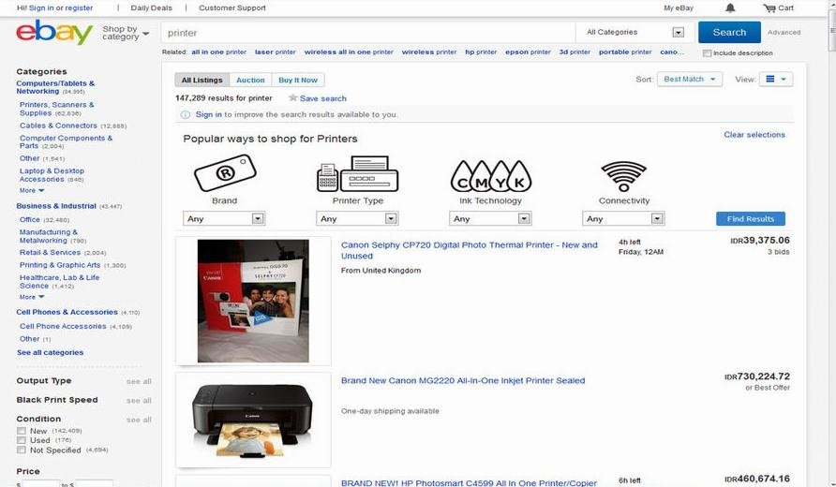The height and width of the screenshot is (487, 836).
Task: Open the notifications bell icon
Action: click(730, 8)
